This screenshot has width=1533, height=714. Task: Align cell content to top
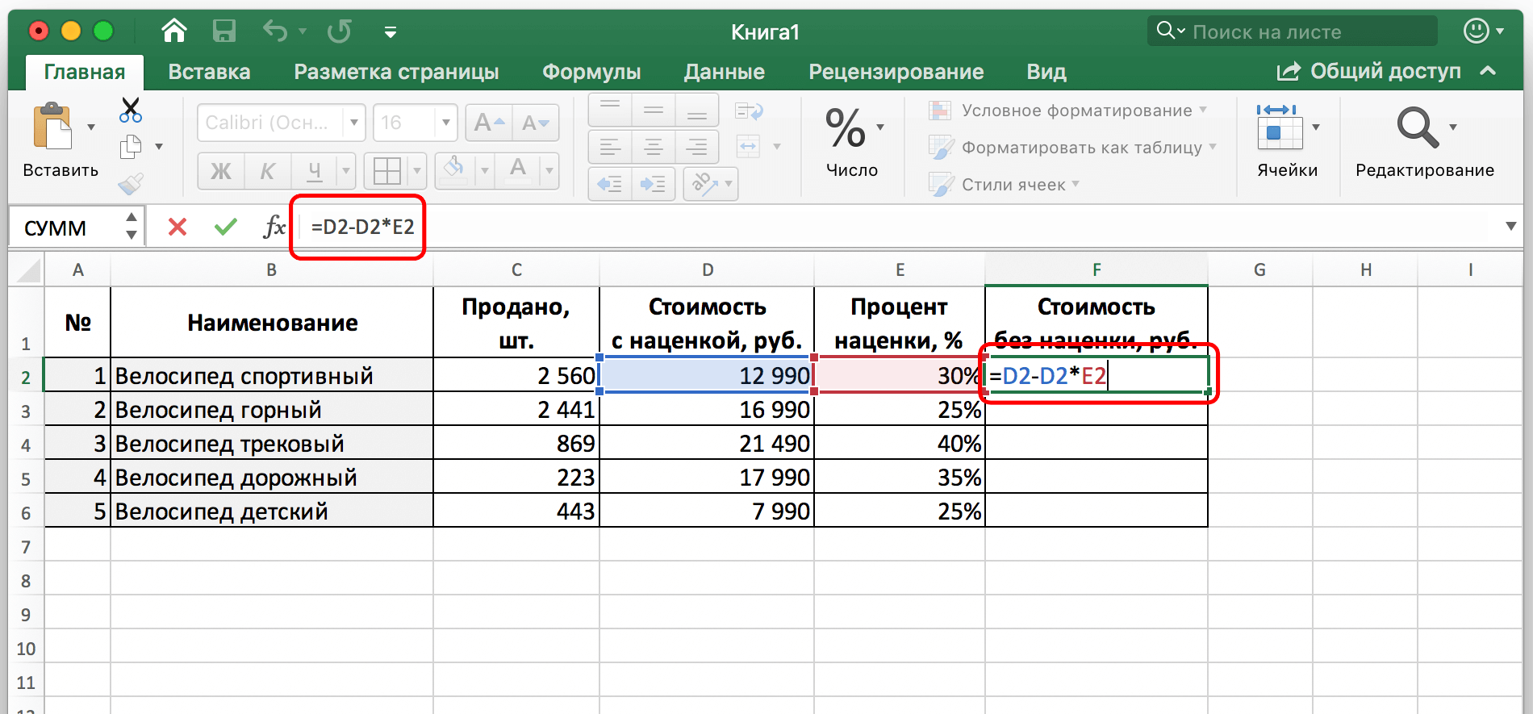point(610,110)
